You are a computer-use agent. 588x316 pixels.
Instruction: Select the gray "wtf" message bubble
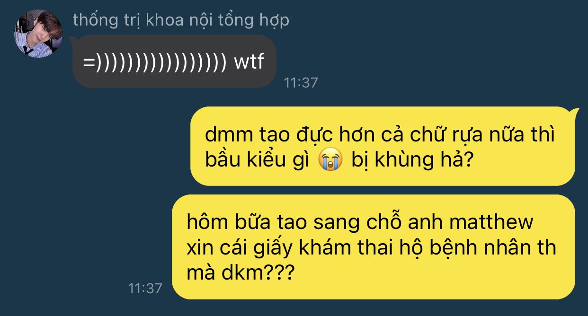(x=174, y=61)
